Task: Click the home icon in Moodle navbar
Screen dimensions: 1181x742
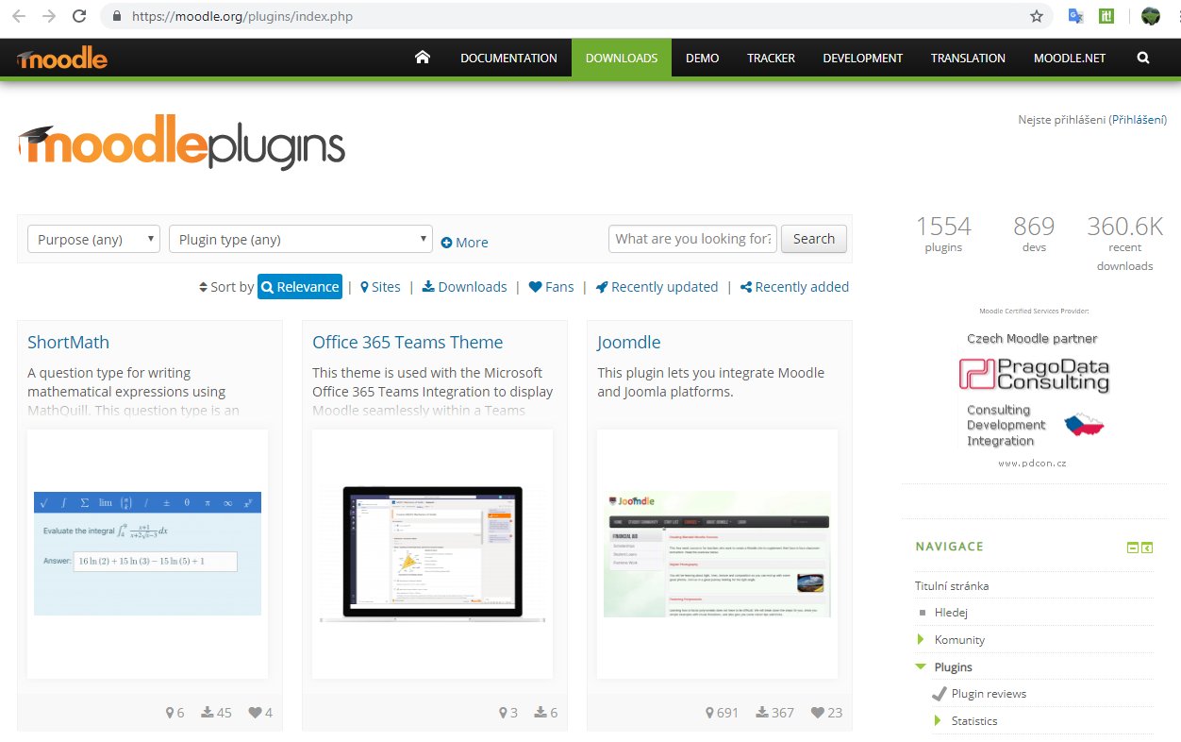Action: 423,58
